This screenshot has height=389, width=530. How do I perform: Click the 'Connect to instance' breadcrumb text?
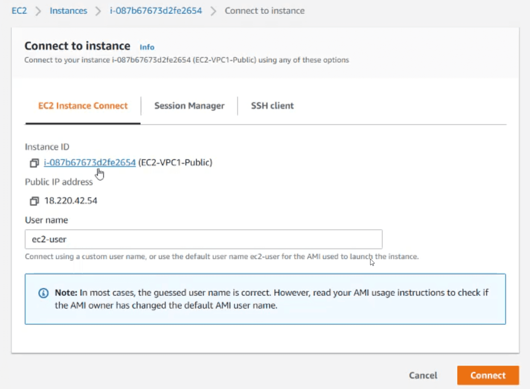(265, 11)
